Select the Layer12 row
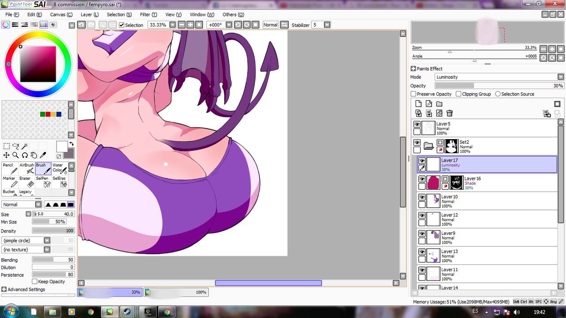Image resolution: width=566 pixels, height=318 pixels. point(487,219)
